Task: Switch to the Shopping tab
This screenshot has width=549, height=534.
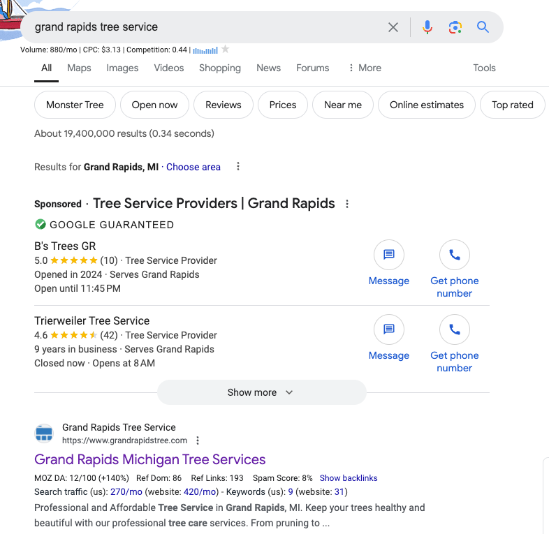Action: click(220, 68)
